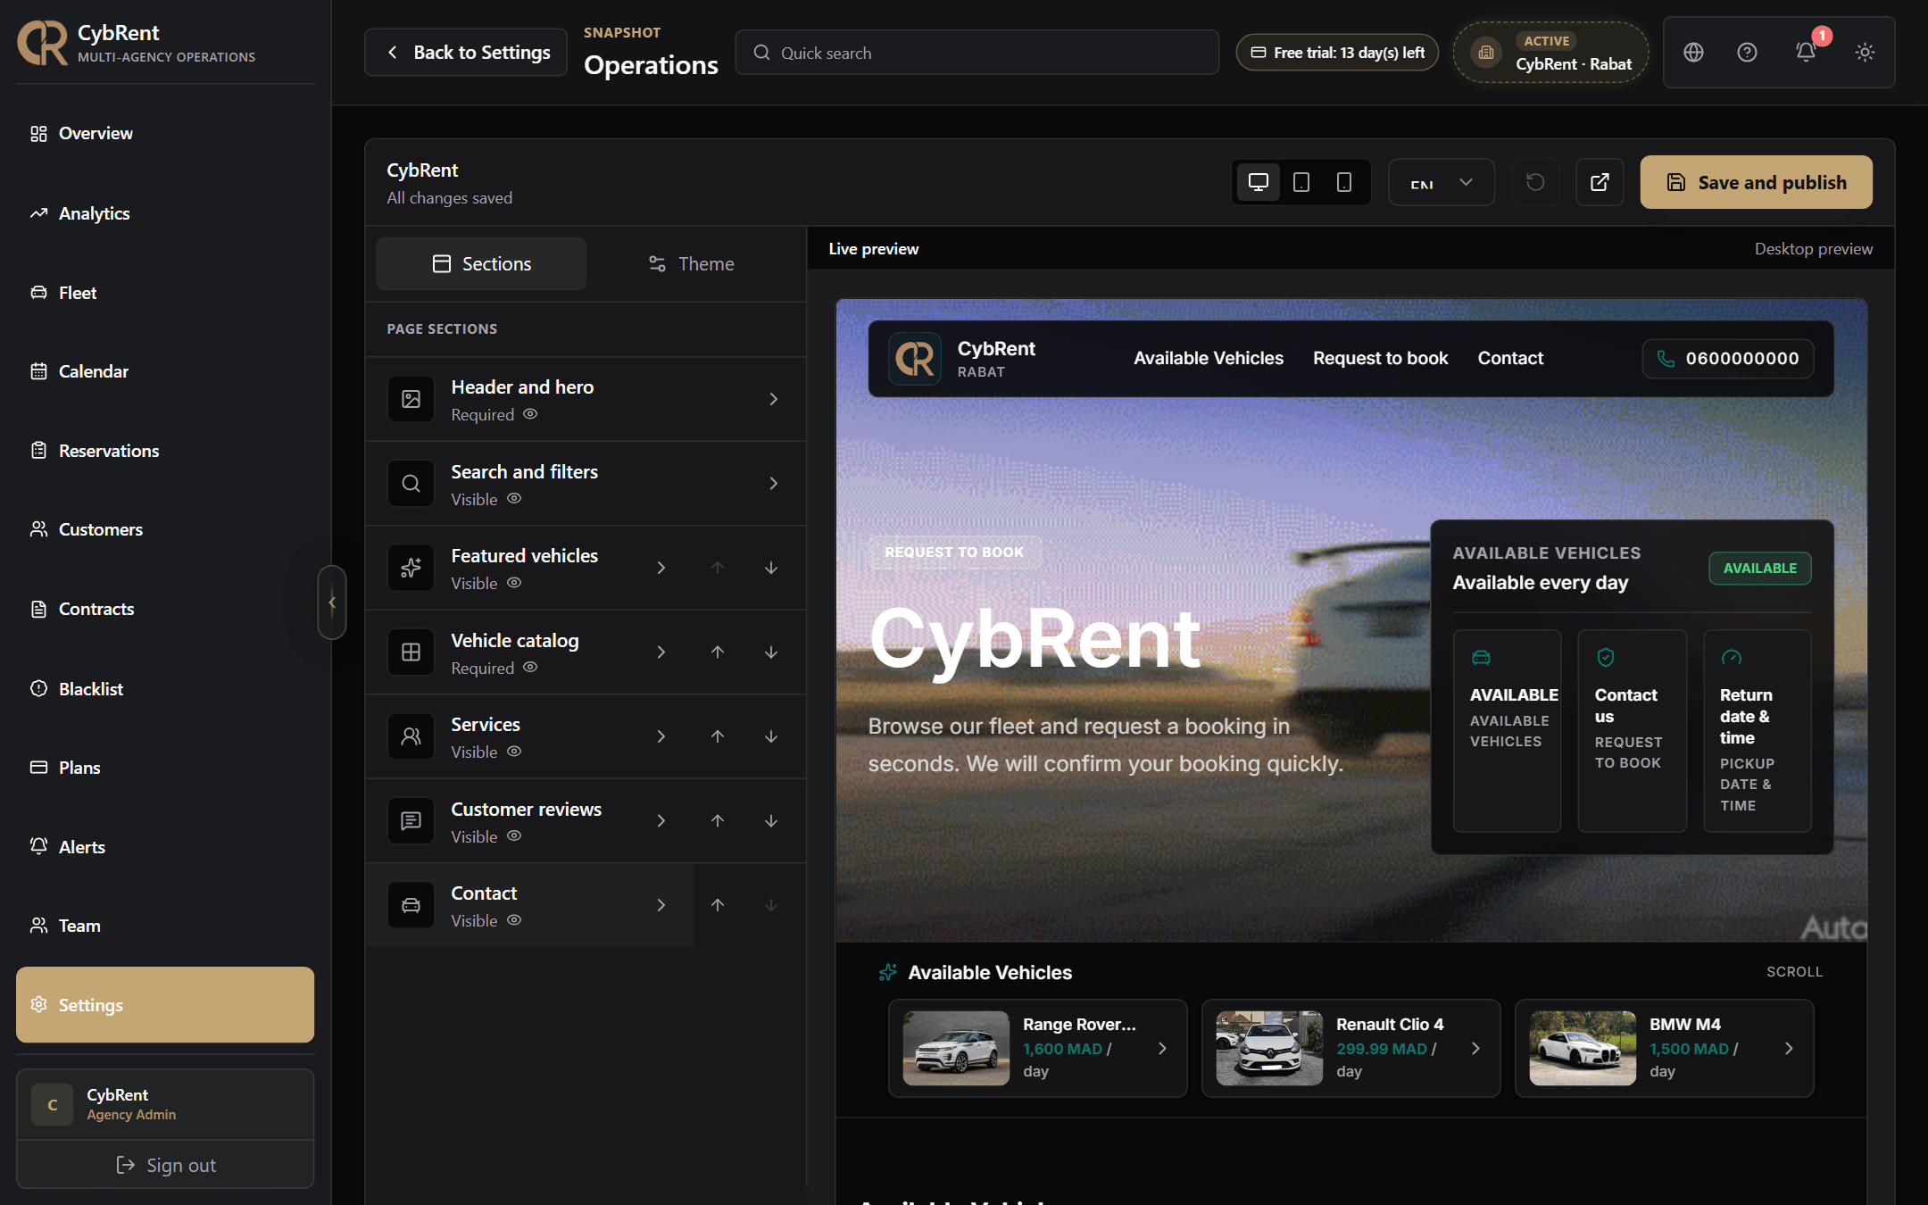Open language globe icon in top bar
Viewport: 1928px width, 1205px height.
(x=1693, y=53)
